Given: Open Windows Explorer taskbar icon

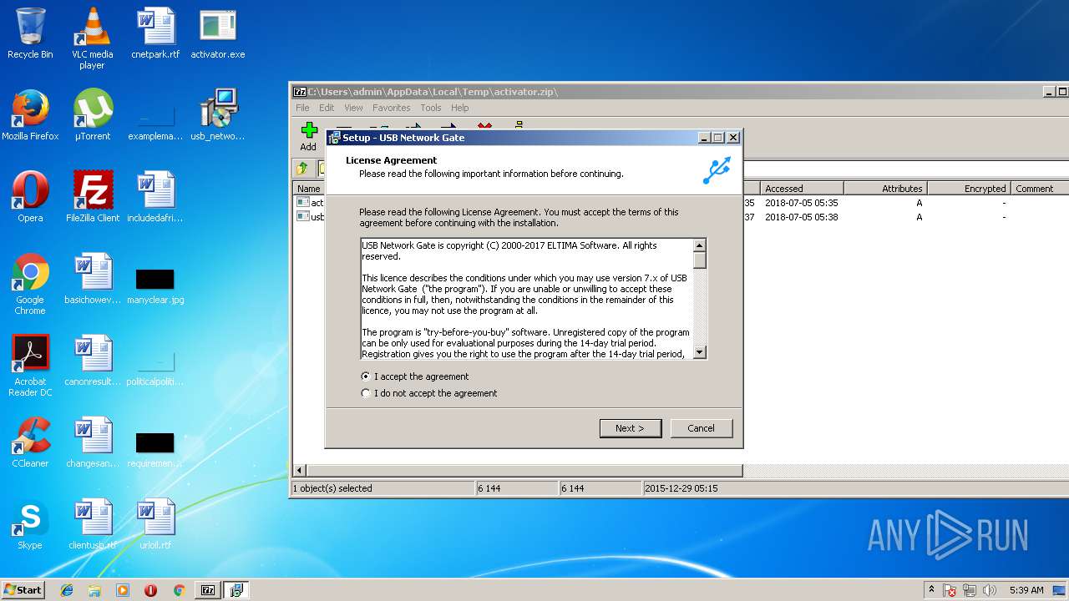Looking at the screenshot, I should (94, 590).
